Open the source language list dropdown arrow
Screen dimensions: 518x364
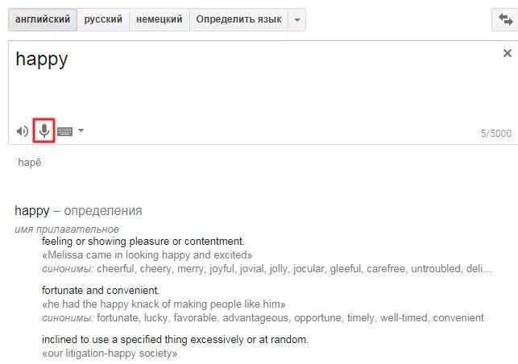tap(297, 20)
